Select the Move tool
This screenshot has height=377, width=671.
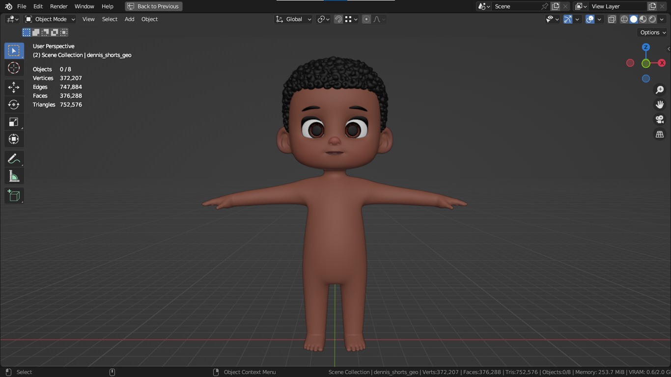(x=14, y=87)
